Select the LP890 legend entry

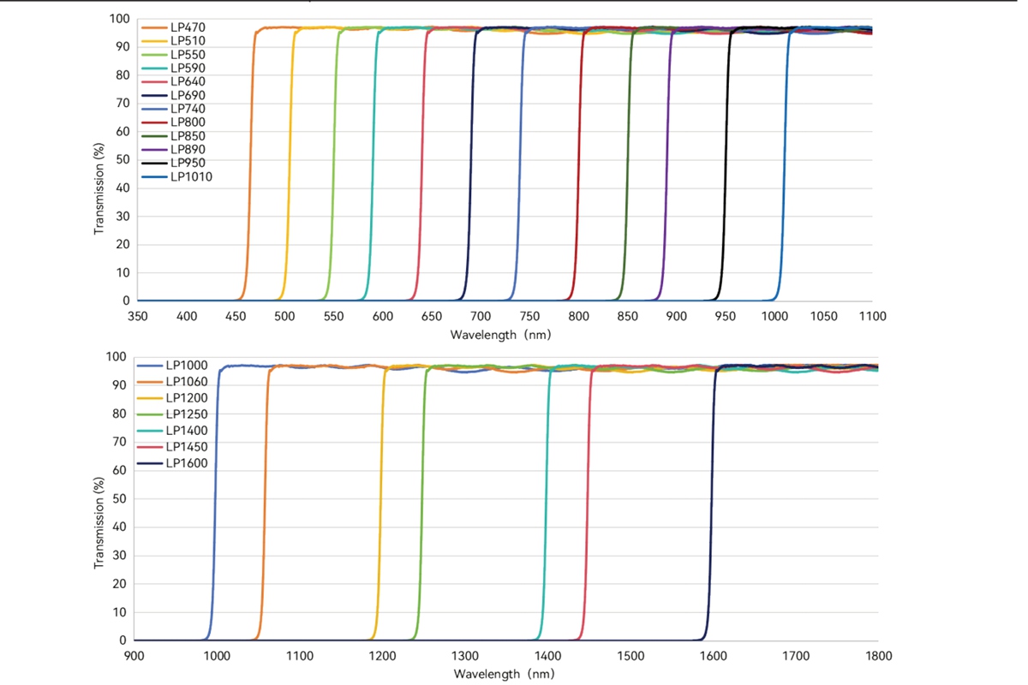tap(174, 150)
